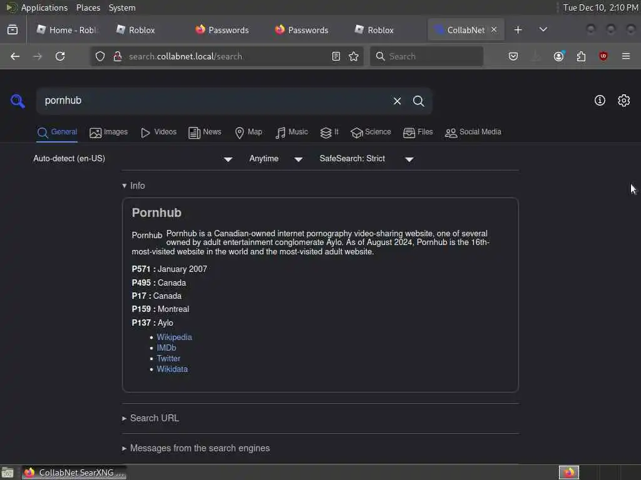The height and width of the screenshot is (480, 641).
Task: Open uBlock Origin extension
Action: (x=603, y=56)
